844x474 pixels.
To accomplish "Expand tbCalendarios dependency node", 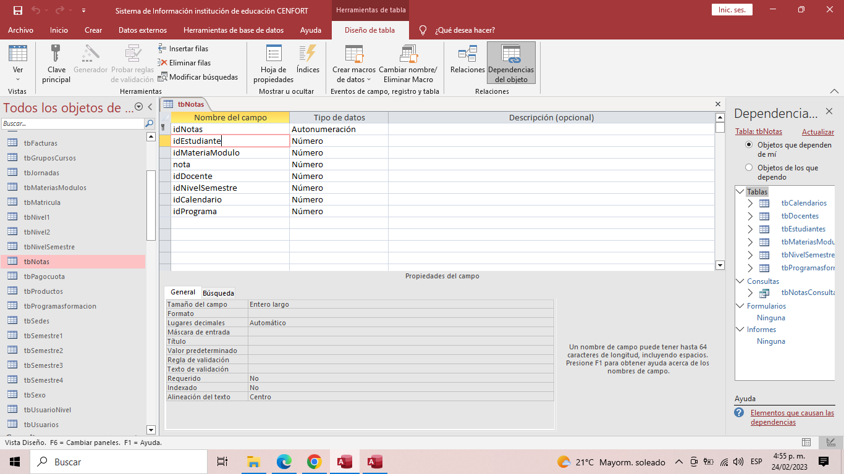I will click(x=750, y=203).
